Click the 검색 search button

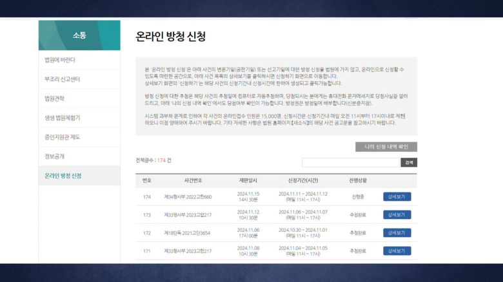pos(409,162)
